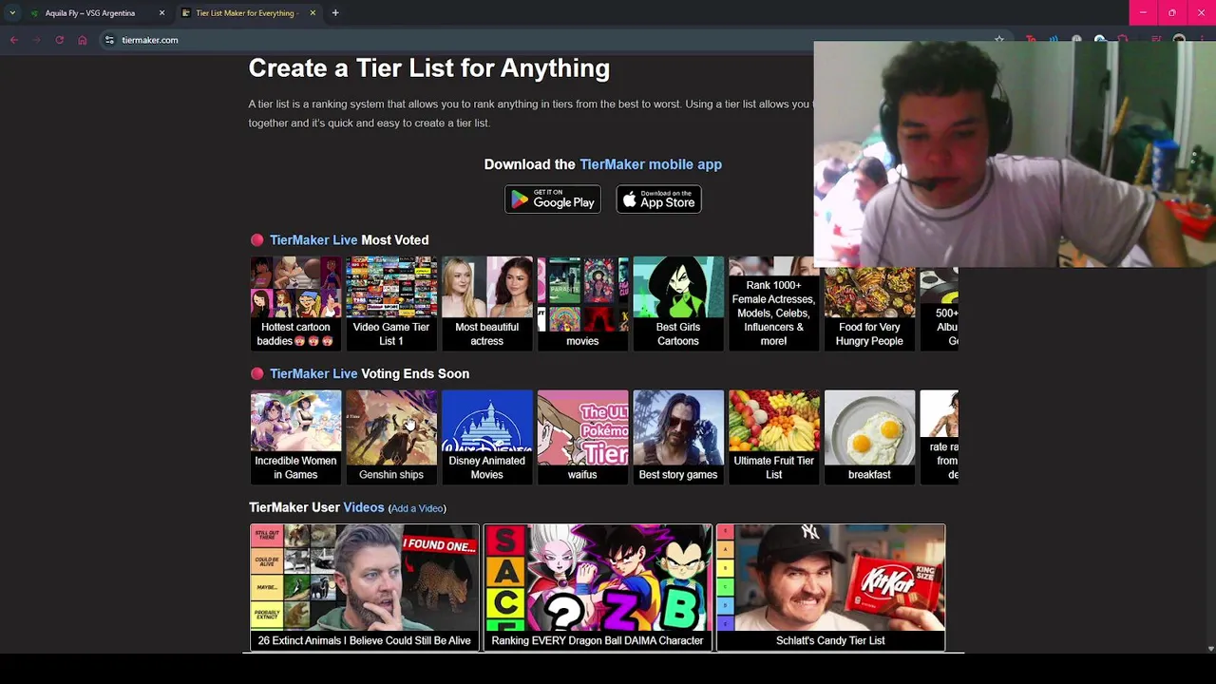Minimize the browser window
Screen dimensions: 1216x684
coord(1144,12)
